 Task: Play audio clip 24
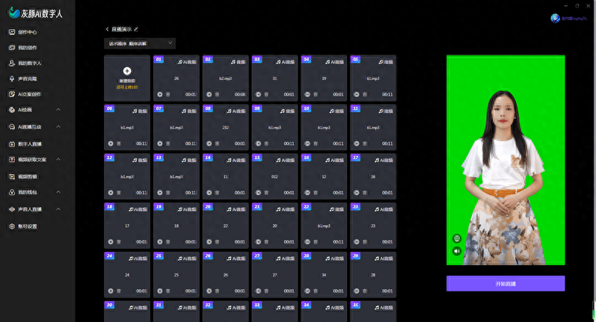111,291
